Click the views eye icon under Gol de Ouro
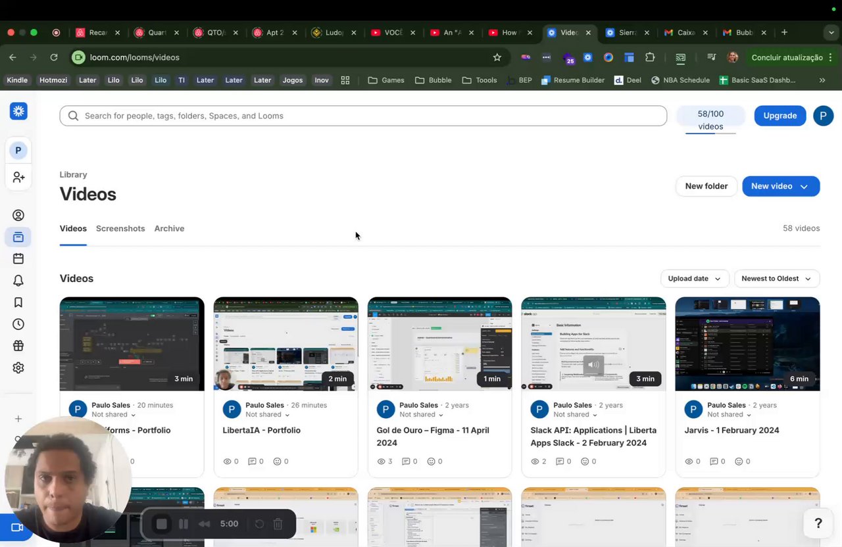The height and width of the screenshot is (547, 842). pyautogui.click(x=381, y=462)
